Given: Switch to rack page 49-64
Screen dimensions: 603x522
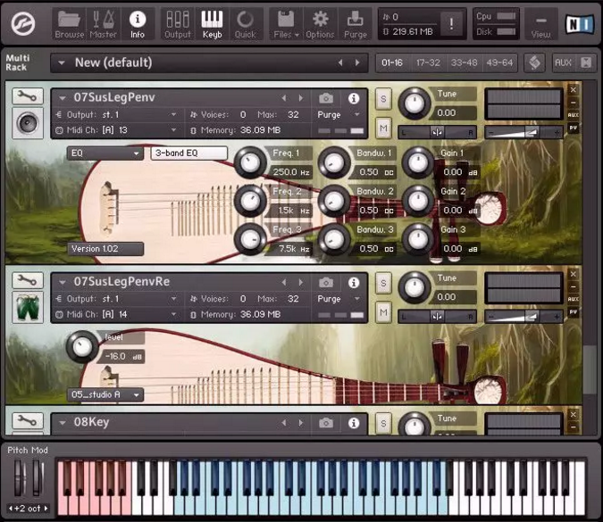Looking at the screenshot, I should point(499,62).
